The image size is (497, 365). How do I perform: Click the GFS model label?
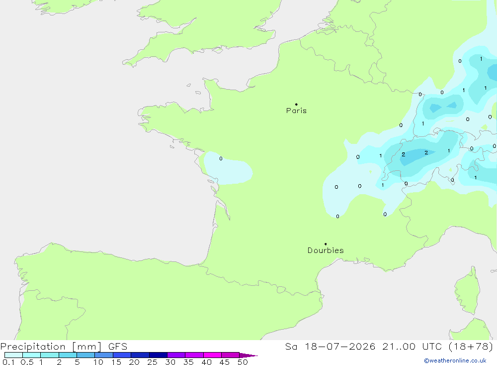118,347
